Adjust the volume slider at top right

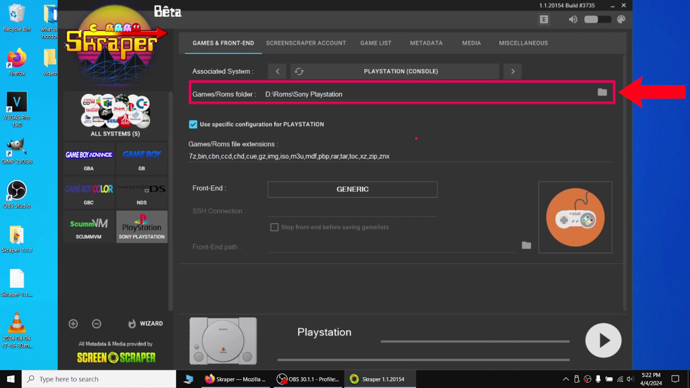point(597,19)
